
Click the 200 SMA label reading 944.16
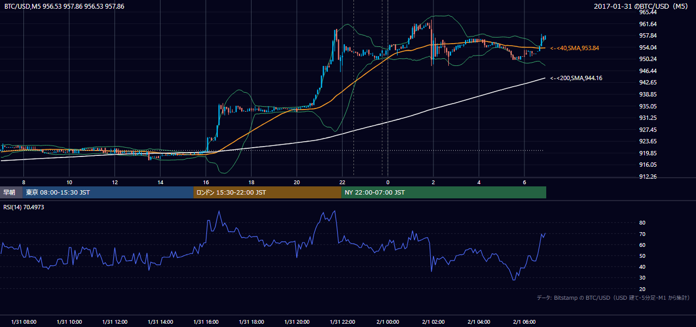[576, 78]
